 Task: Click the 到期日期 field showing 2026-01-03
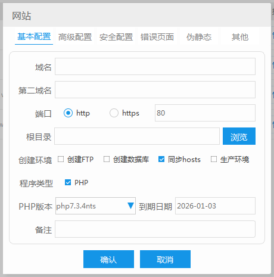(215, 206)
